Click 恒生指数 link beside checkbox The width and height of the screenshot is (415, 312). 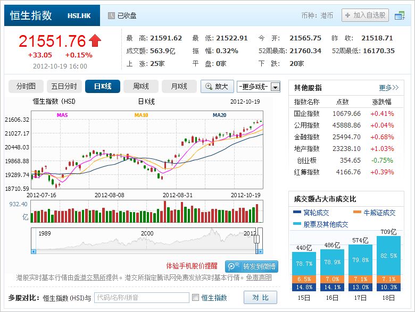click(214, 298)
